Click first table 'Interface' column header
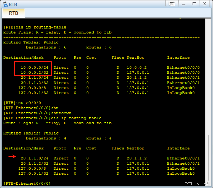This screenshot has width=213, height=188. click(178, 57)
